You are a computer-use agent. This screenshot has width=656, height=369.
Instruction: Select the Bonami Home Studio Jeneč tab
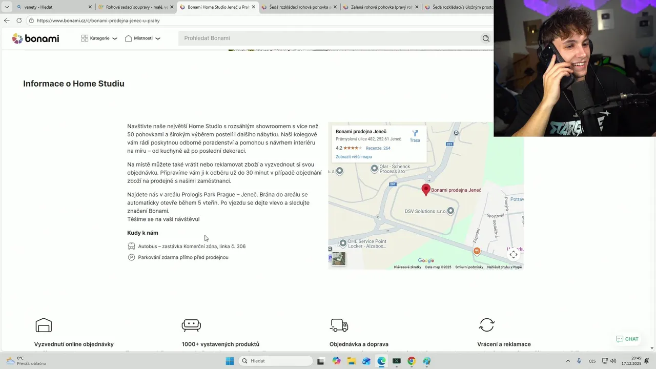(217, 7)
